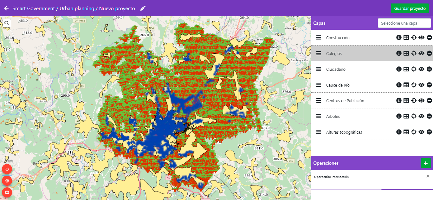Show info for Construcción layer
The height and width of the screenshot is (200, 433).
(x=399, y=38)
